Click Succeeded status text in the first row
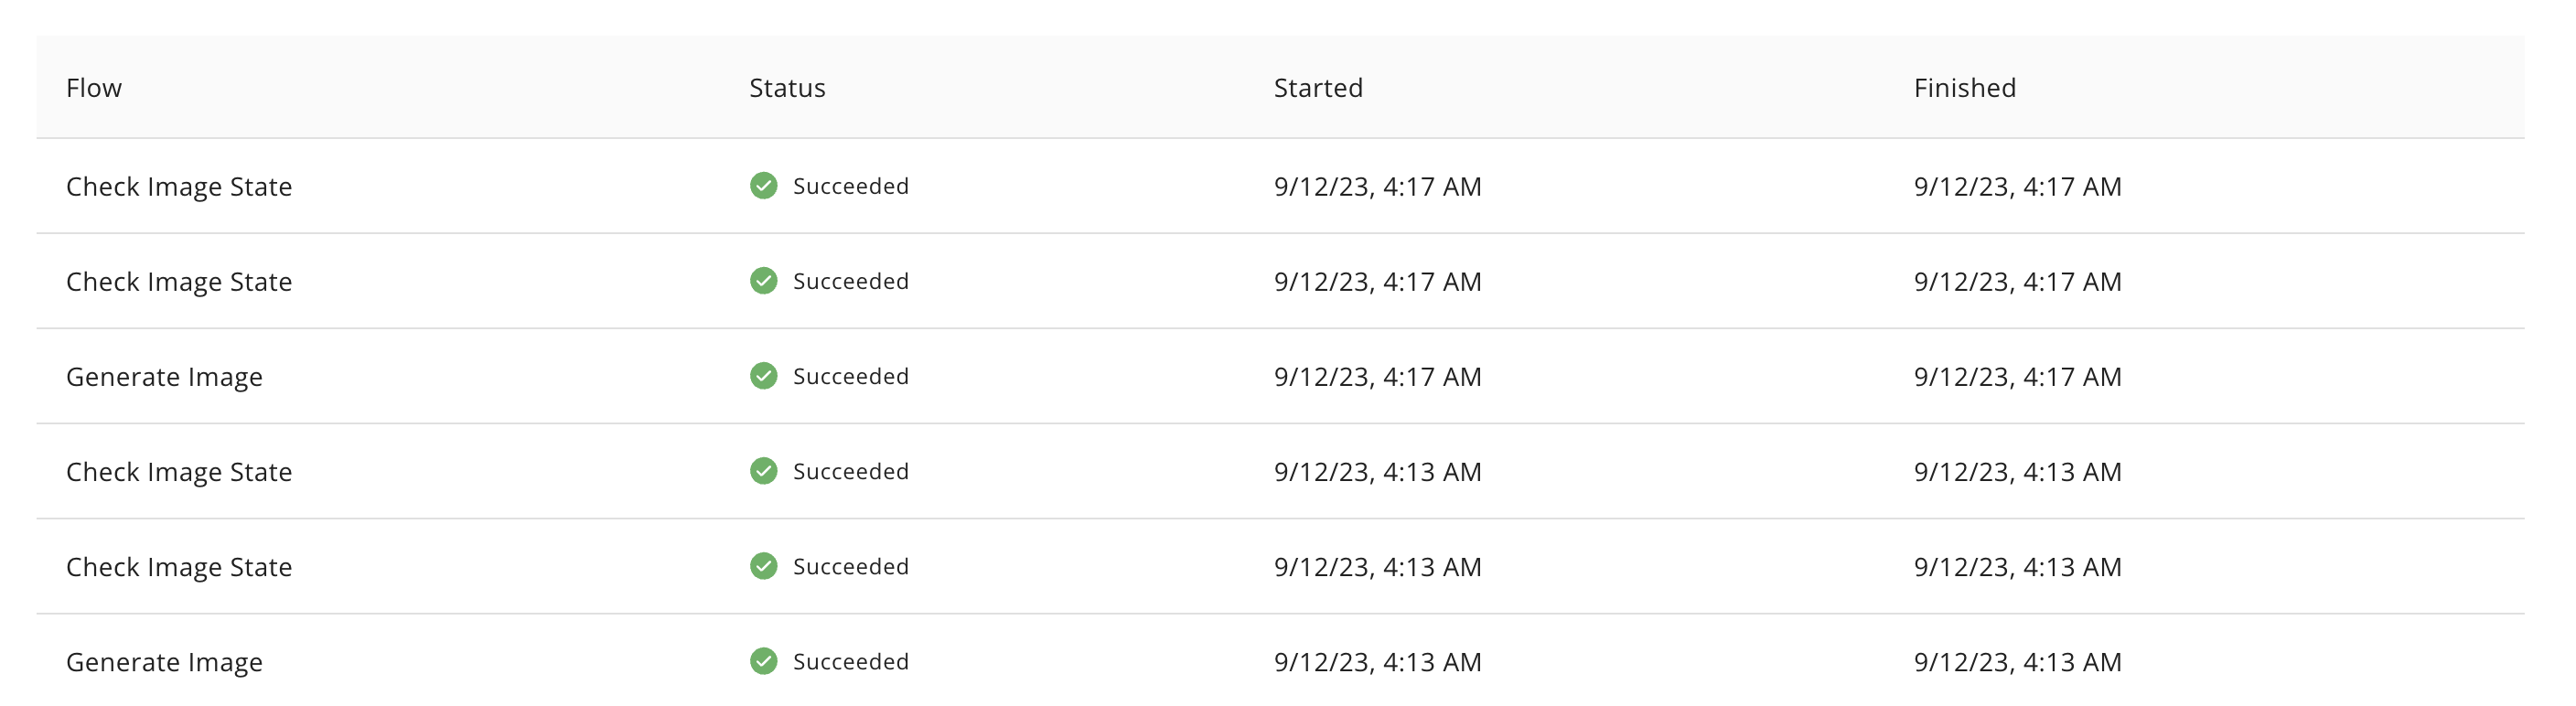 (850, 186)
